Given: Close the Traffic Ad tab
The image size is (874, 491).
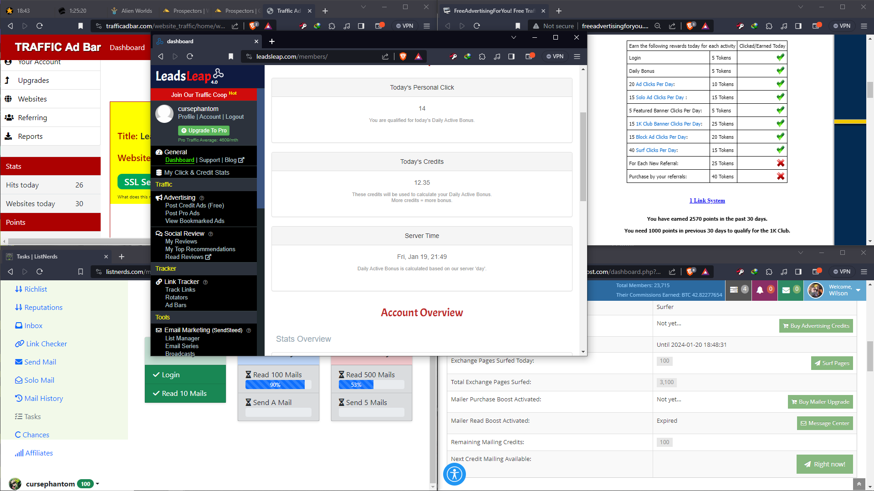Looking at the screenshot, I should point(310,10).
